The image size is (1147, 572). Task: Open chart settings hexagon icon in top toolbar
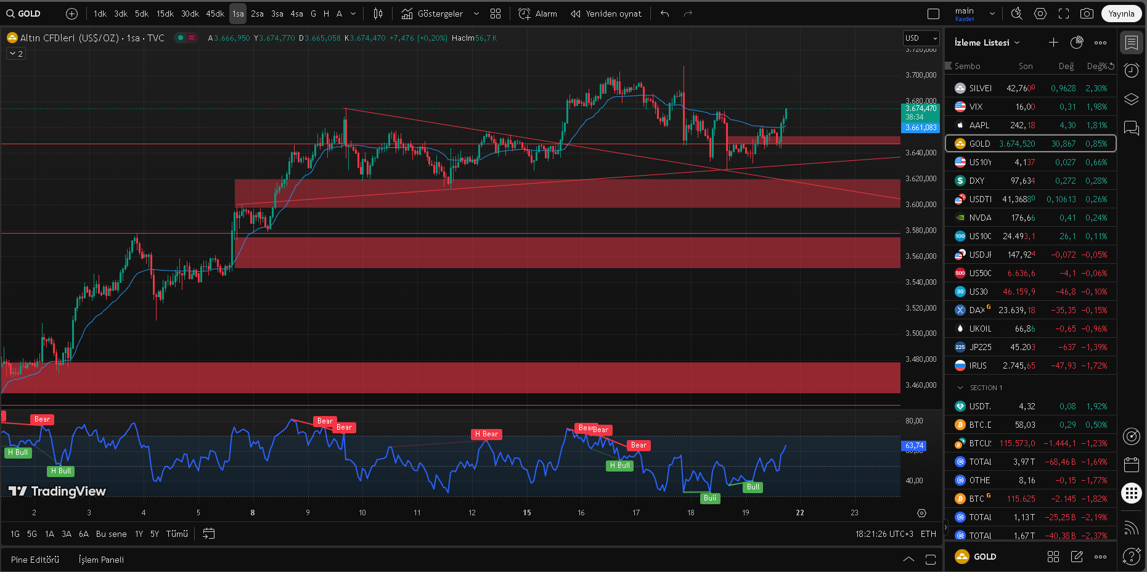pos(1040,14)
